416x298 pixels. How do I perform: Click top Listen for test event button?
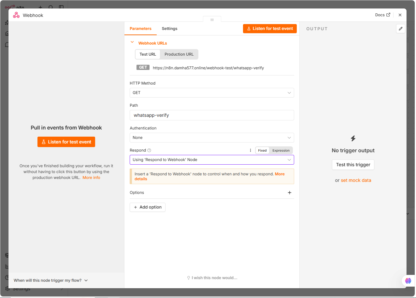[x=270, y=29]
